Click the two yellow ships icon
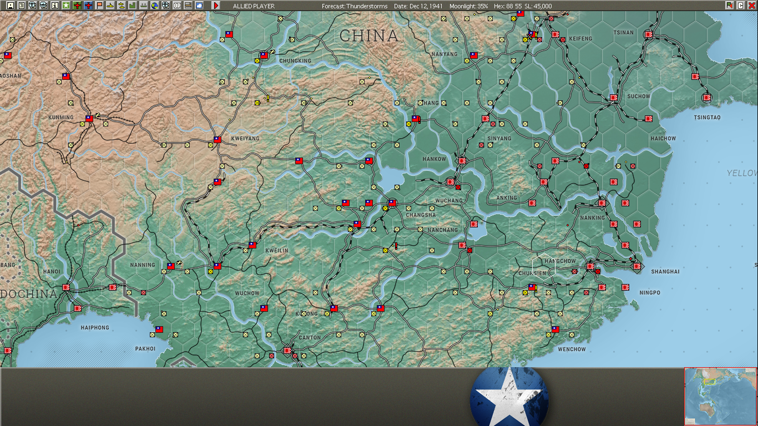Viewport: 758px width, 426px height. point(121,6)
